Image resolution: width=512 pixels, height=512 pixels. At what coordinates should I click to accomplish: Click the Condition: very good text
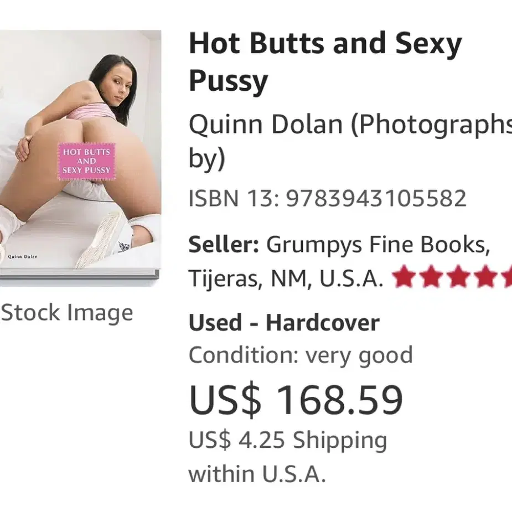point(301,355)
